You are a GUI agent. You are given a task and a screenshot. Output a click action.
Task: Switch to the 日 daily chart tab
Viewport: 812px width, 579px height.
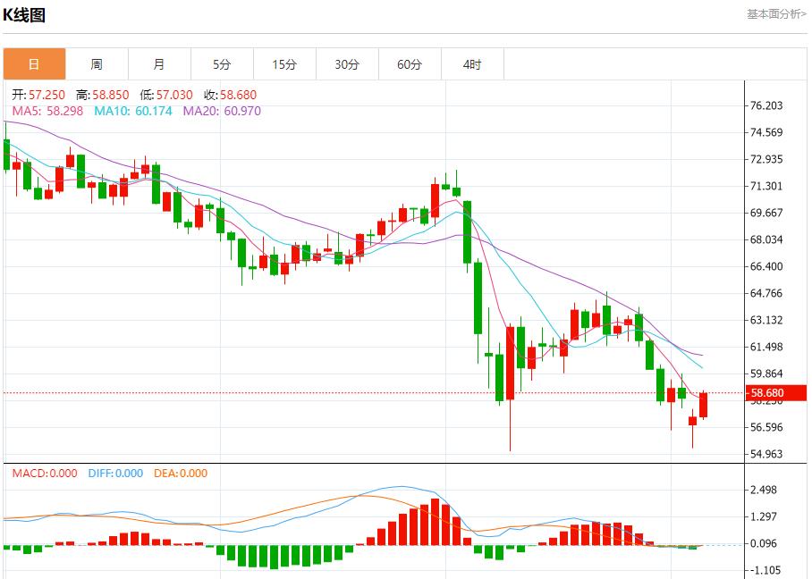34,64
